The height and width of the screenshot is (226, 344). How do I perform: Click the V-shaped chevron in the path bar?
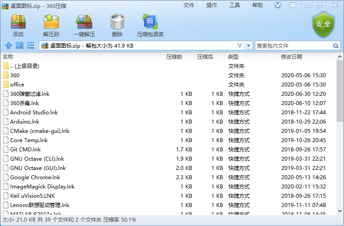click(x=240, y=45)
